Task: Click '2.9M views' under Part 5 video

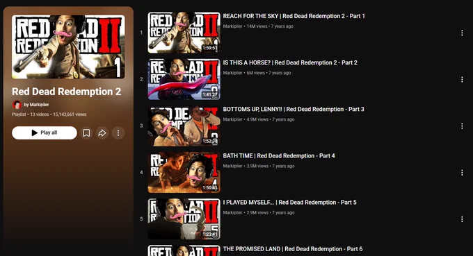Action: click(x=257, y=213)
